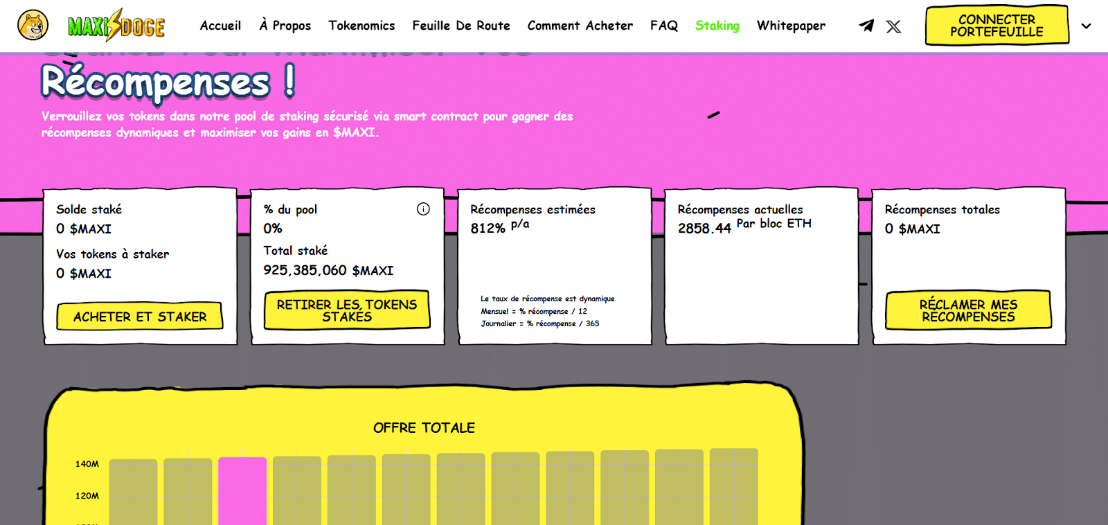Navigate to the Tokenomics section
The height and width of the screenshot is (525, 1108).
[x=361, y=26]
